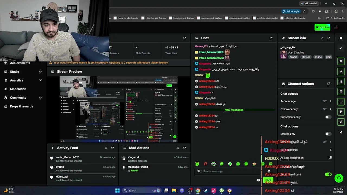The image size is (347, 195).
Task: Open Slow mode options arrow
Action: click(x=330, y=142)
